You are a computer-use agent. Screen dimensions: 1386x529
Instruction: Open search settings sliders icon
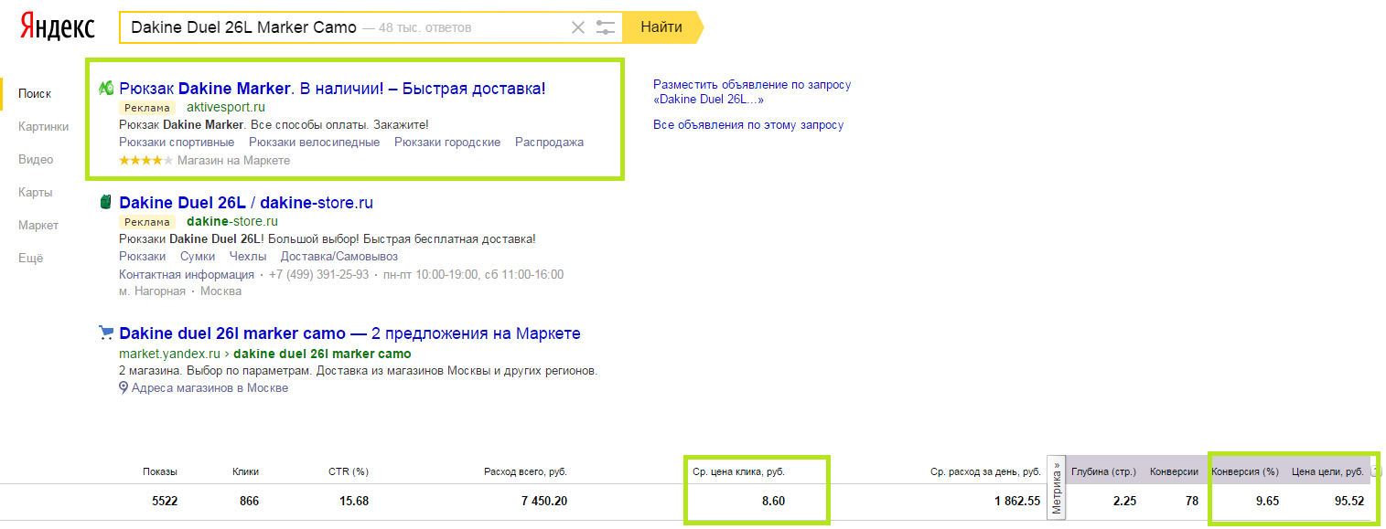pos(606,27)
